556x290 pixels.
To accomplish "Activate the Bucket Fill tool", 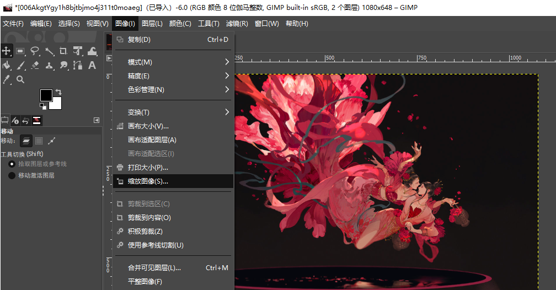I will click(x=7, y=65).
